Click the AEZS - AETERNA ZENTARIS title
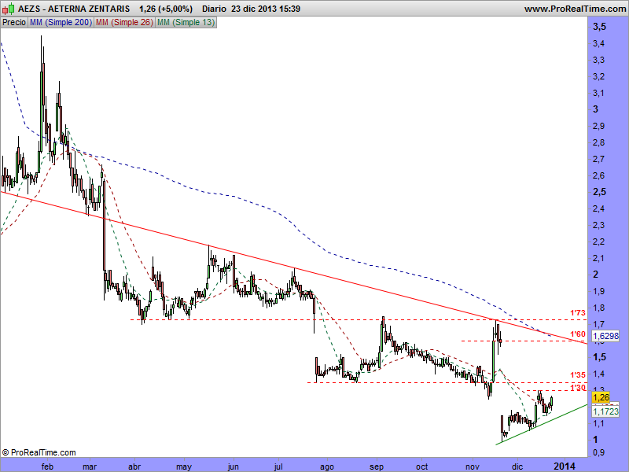The width and height of the screenshot is (629, 472). 74,9
